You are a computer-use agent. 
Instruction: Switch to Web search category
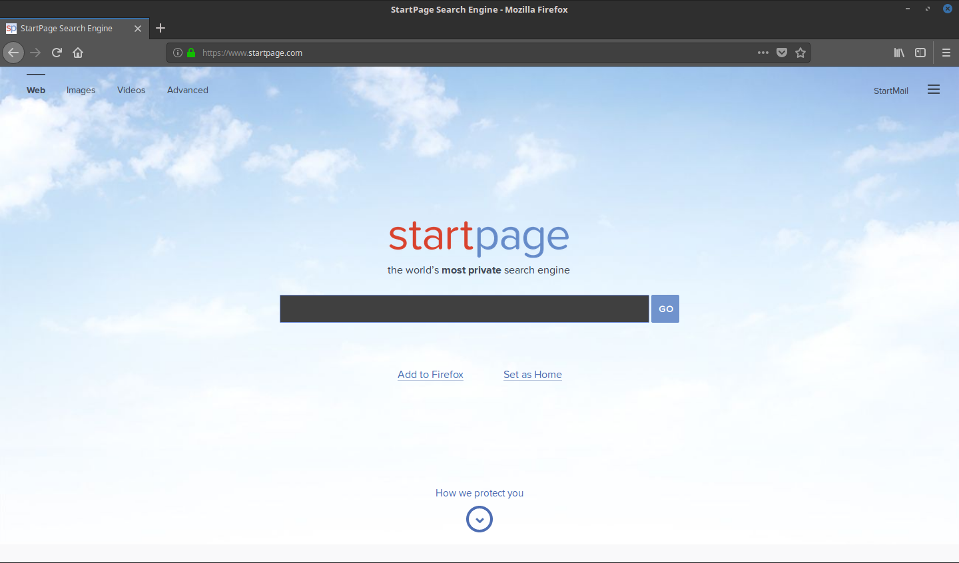click(x=36, y=90)
